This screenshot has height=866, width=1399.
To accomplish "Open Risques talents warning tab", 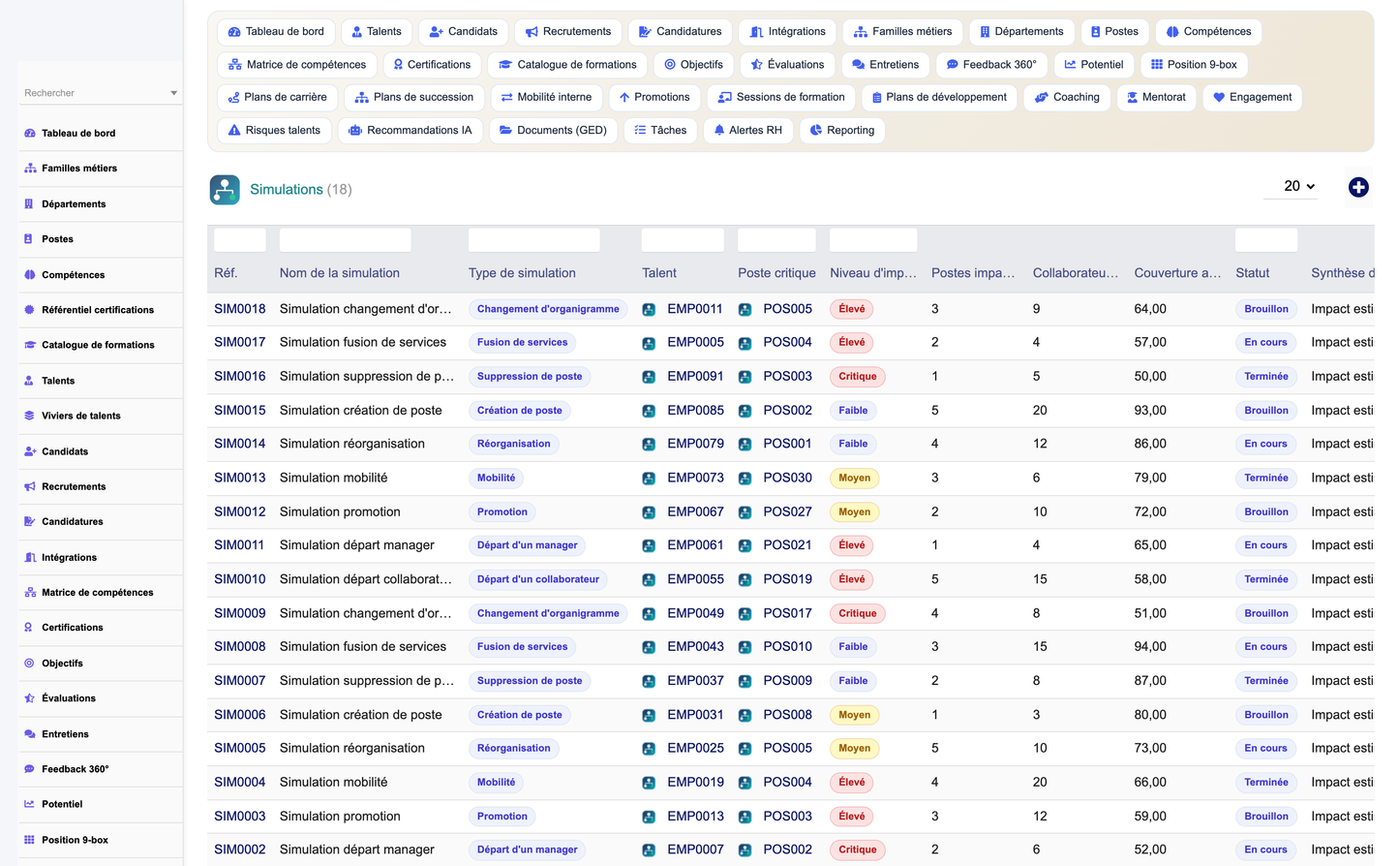I will [274, 131].
